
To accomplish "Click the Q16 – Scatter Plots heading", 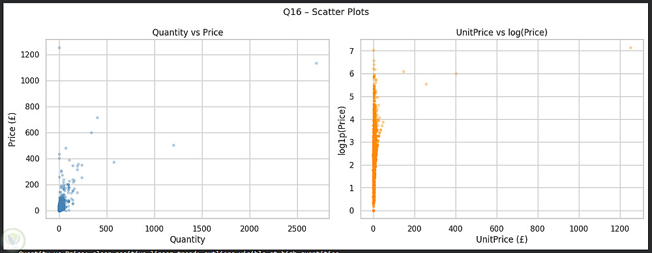I will click(x=326, y=12).
